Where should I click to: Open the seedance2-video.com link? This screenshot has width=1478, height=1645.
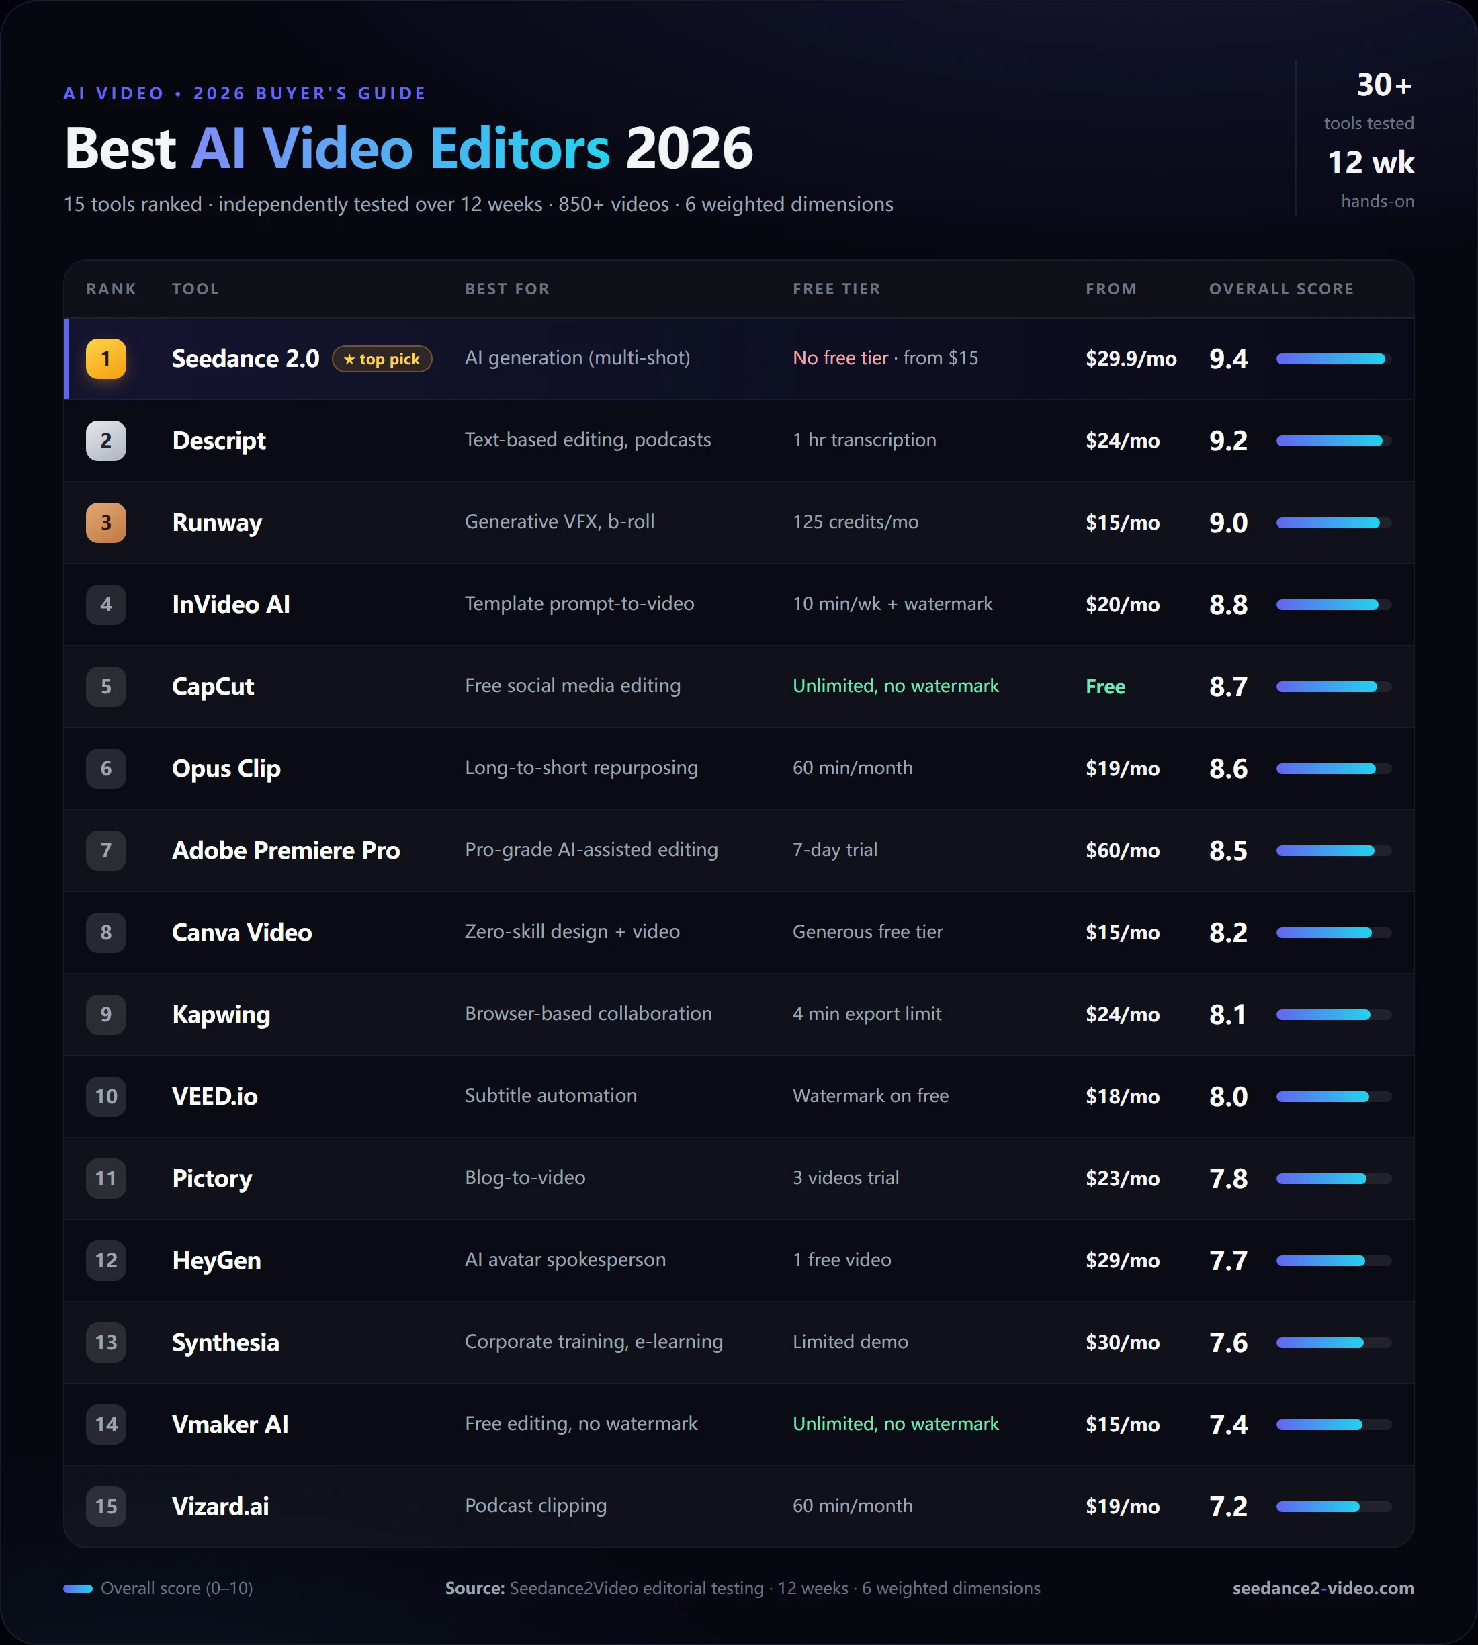point(1323,1589)
